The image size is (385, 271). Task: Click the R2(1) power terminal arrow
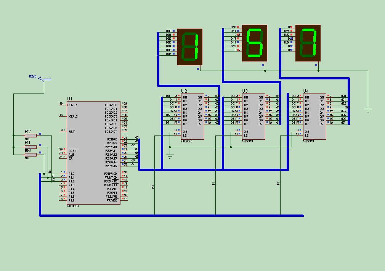click(x=41, y=79)
